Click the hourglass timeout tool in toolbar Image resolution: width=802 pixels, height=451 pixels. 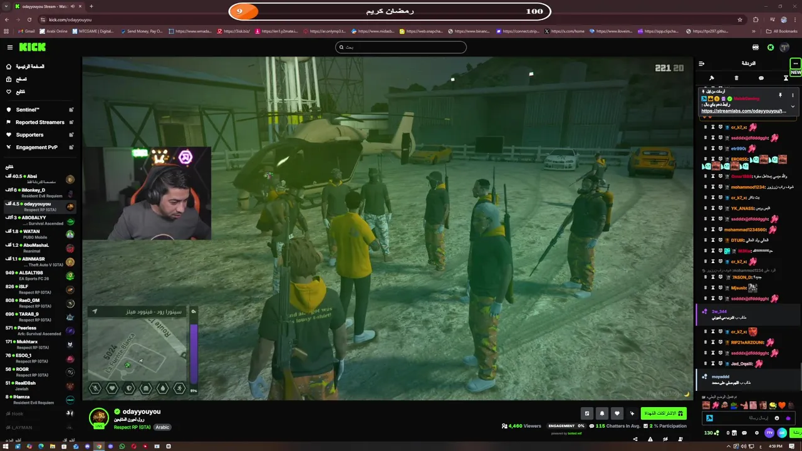[786, 78]
